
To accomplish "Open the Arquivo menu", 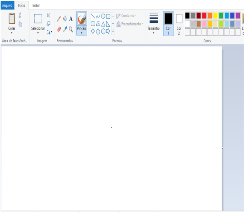I will tap(7, 6).
